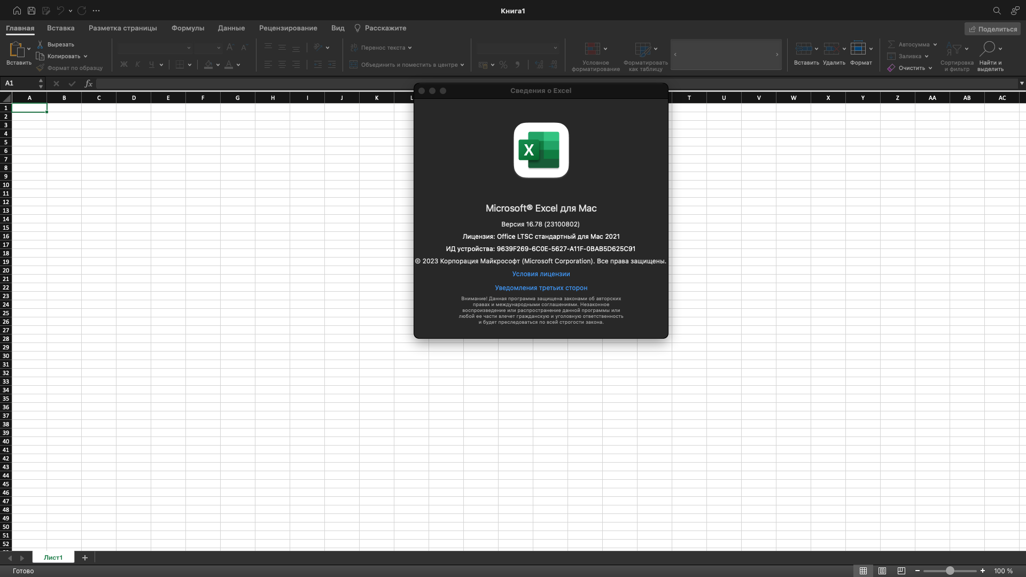Click the Условия лицензии link
This screenshot has width=1026, height=577.
tap(541, 274)
